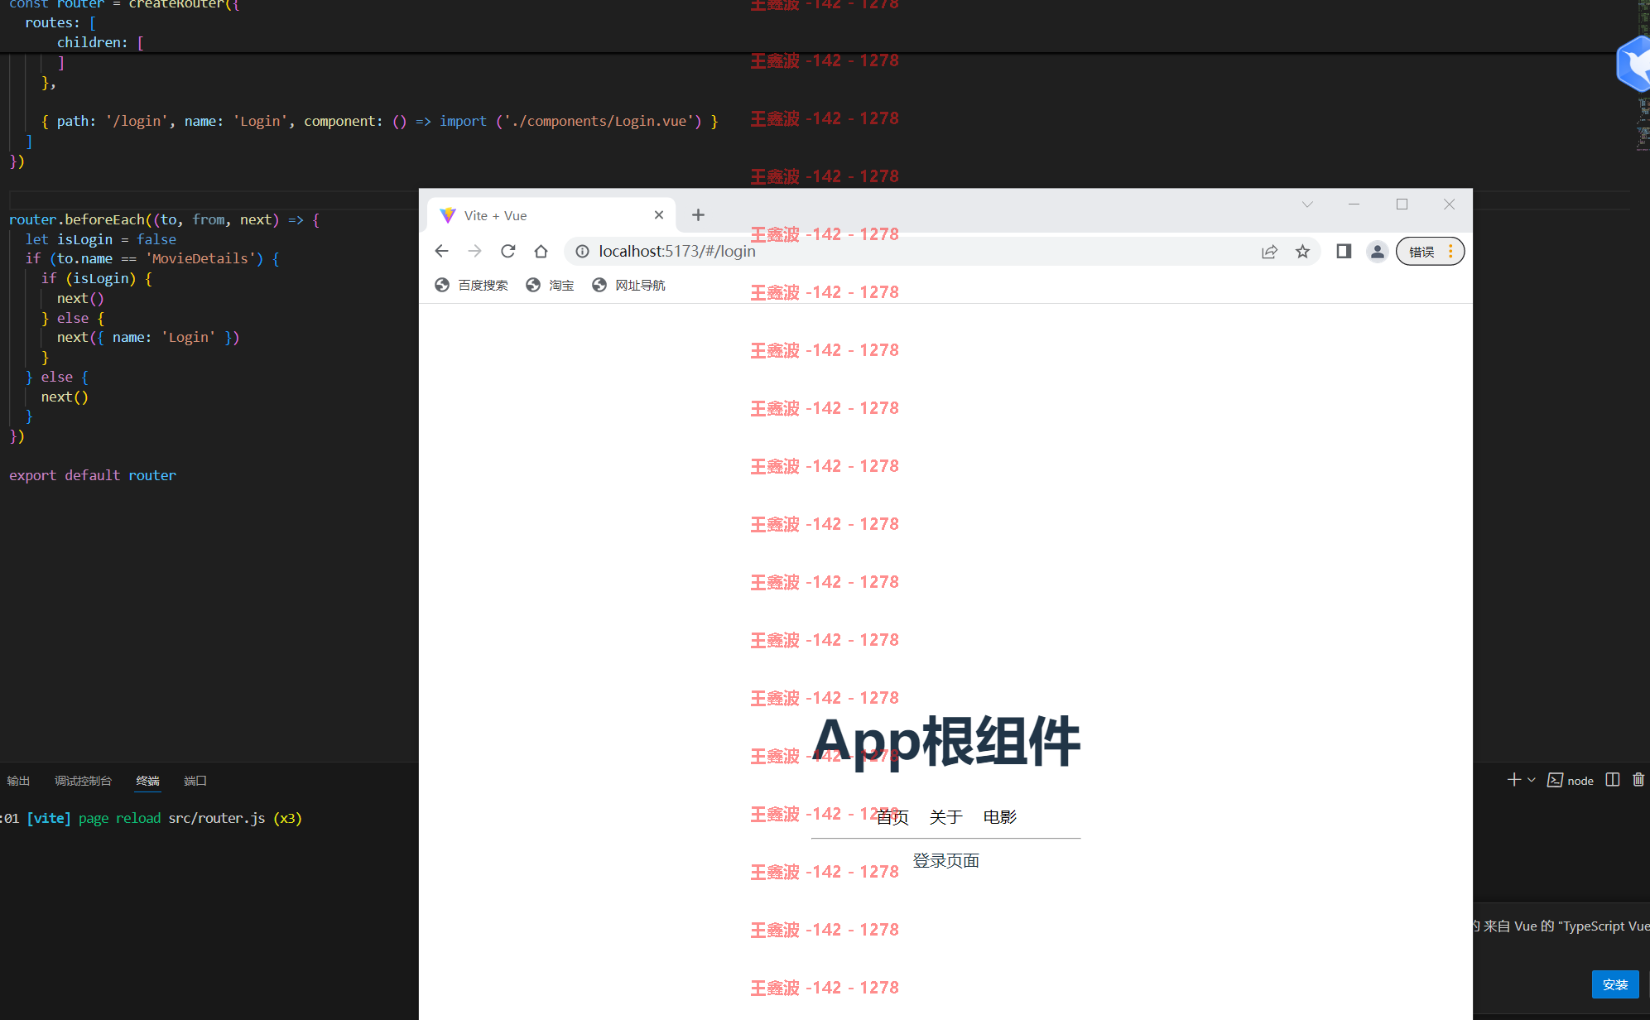Open the browser home page

pos(541,251)
